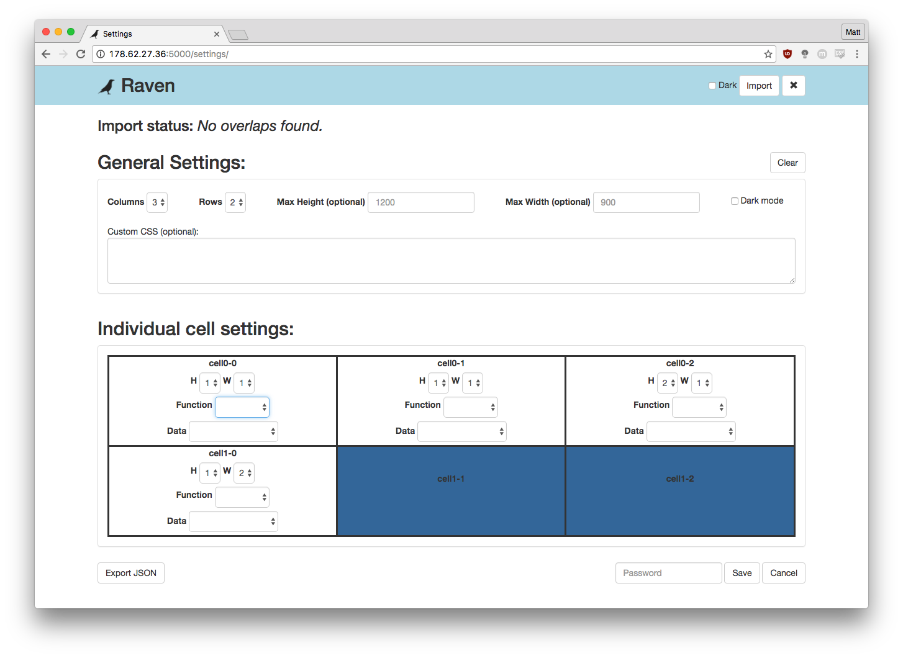
Task: Change cell0-2 H value selector
Action: 668,383
